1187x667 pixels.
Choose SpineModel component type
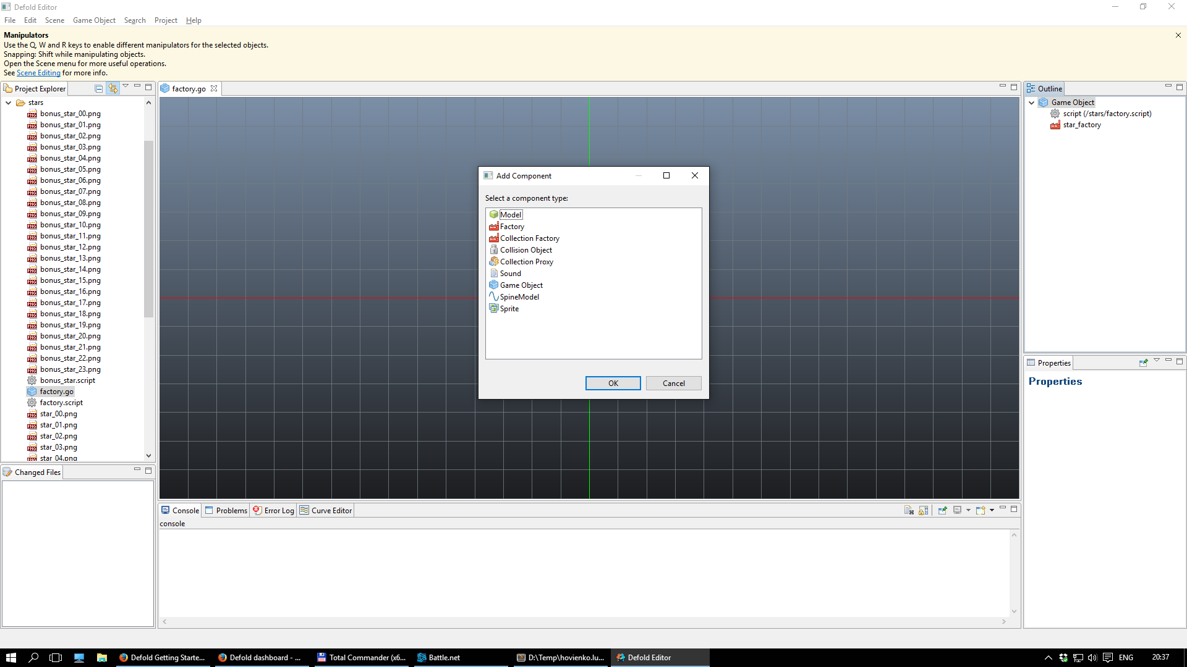click(x=519, y=297)
